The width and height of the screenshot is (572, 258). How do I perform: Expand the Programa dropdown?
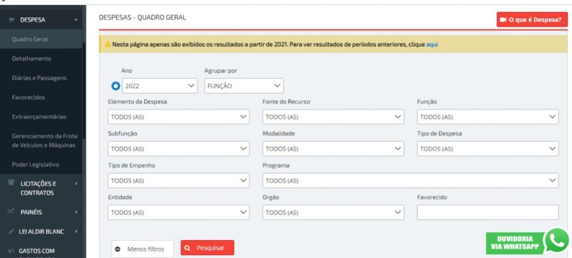pyautogui.click(x=410, y=180)
